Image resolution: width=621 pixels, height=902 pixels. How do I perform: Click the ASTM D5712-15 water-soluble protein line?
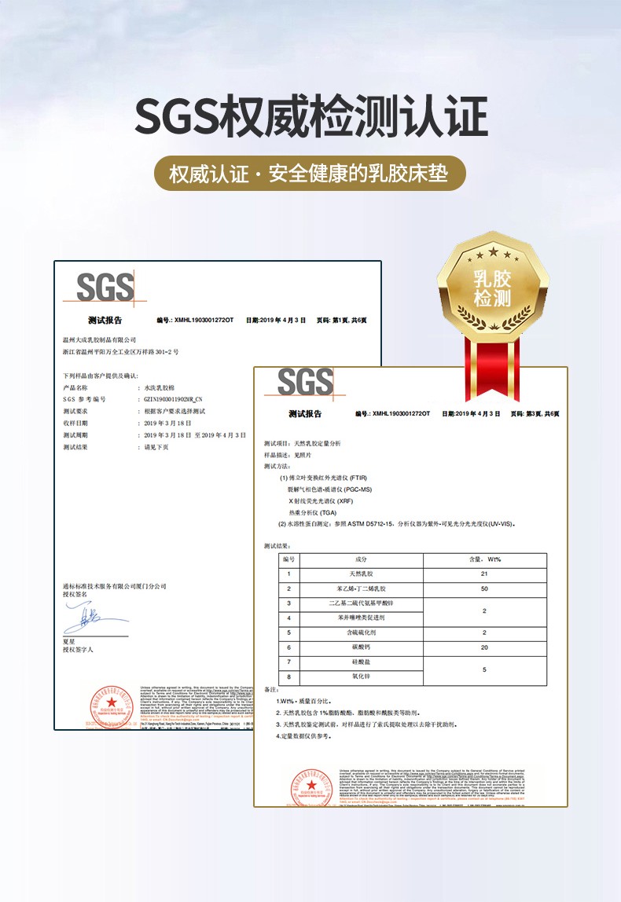click(x=396, y=524)
